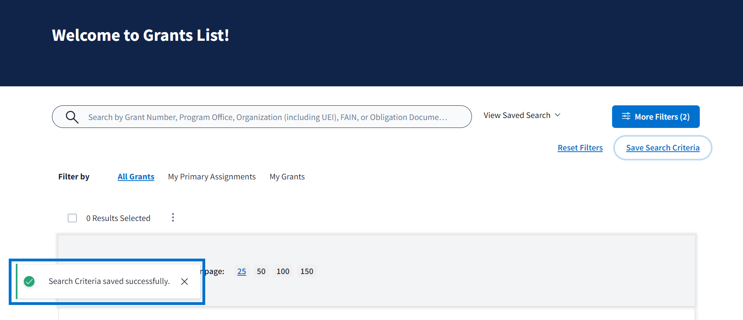
Task: Select My Primary Assignments tab
Action: [212, 177]
